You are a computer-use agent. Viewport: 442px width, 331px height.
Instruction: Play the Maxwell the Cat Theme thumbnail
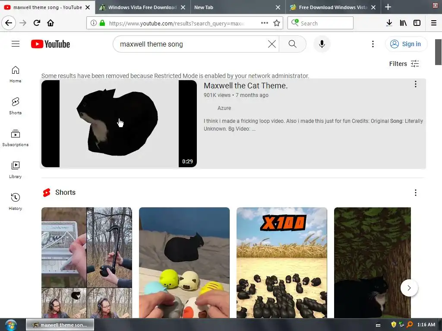(x=119, y=124)
